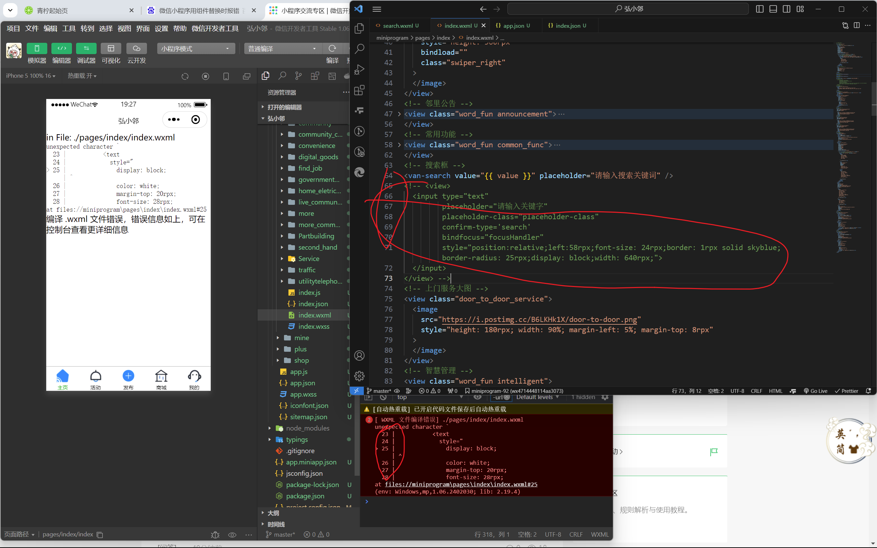Open the 工具 menu

coord(69,28)
